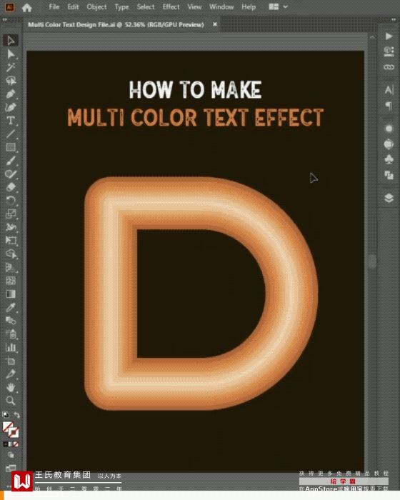400x500 pixels.
Task: Select the Free Transform tool
Action: [11, 241]
